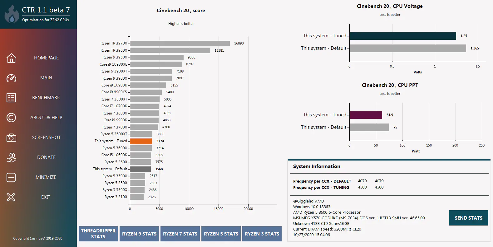Image resolution: width=493 pixels, height=247 pixels.
Task: Click the speedometer icon for Main
Action: click(11, 78)
